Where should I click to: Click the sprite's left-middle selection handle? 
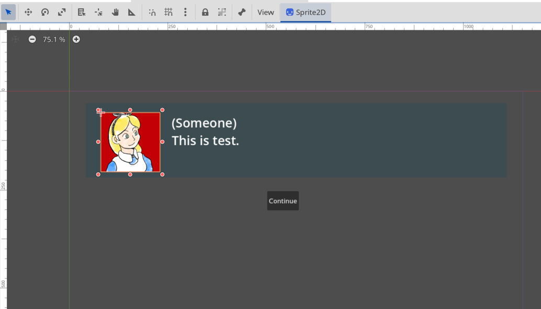[98, 142]
